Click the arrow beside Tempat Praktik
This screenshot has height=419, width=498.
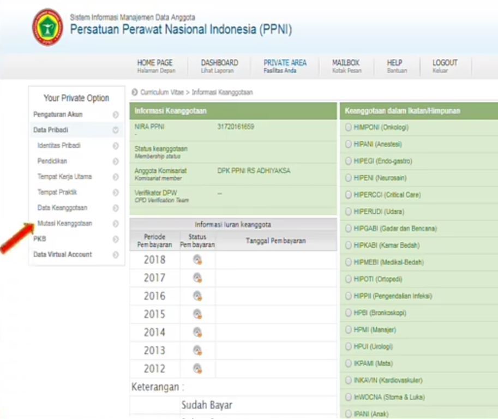pyautogui.click(x=116, y=192)
